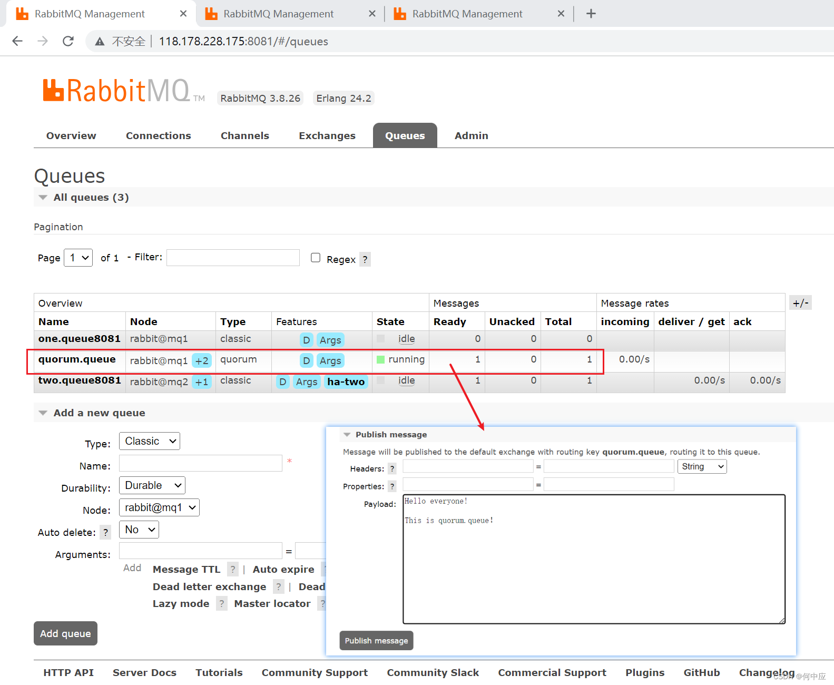Click D feature badge of one.queue8081
The width and height of the screenshot is (834, 685).
coord(307,340)
